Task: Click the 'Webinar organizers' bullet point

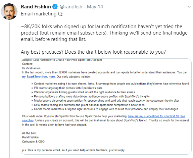Action: tap(84, 92)
